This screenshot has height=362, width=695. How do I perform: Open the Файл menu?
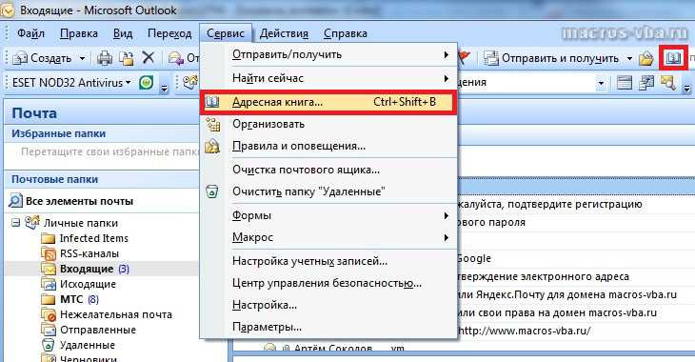[30, 33]
